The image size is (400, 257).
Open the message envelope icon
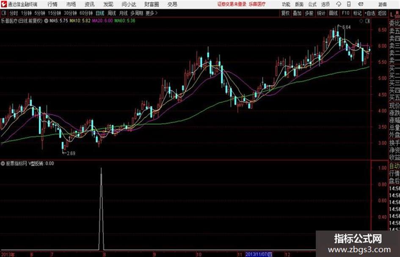(361, 4)
